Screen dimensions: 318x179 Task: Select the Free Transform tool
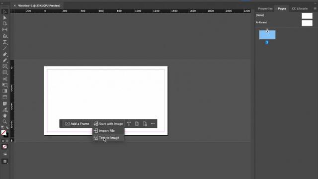tap(4, 85)
